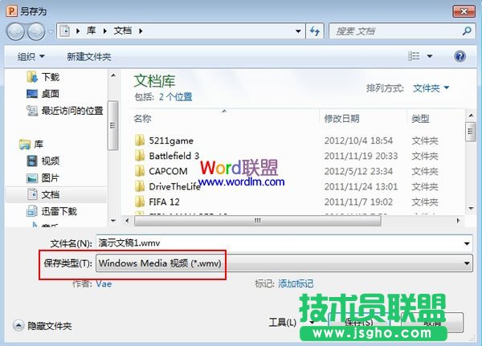Open help with the blue question icon
This screenshot has width=482, height=346.
click(x=460, y=56)
